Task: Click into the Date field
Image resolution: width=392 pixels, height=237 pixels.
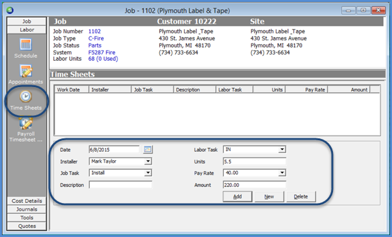Action: [x=114, y=150]
